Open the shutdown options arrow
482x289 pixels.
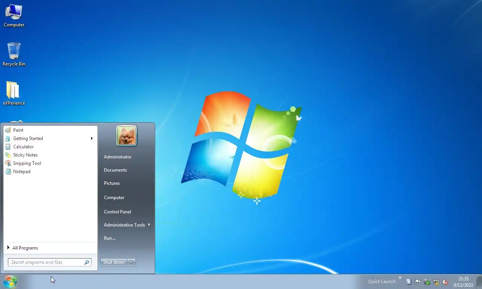tap(131, 262)
